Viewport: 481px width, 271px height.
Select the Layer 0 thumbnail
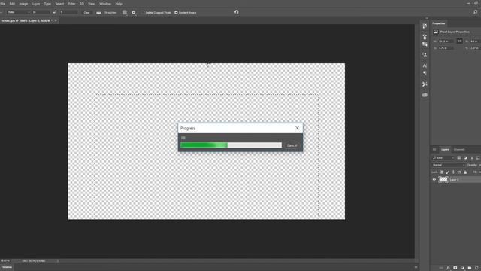[x=443, y=179]
